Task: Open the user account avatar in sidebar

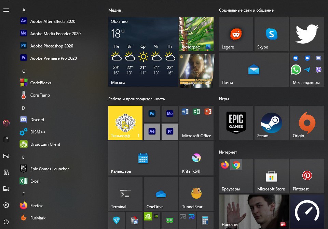Action: [6, 123]
